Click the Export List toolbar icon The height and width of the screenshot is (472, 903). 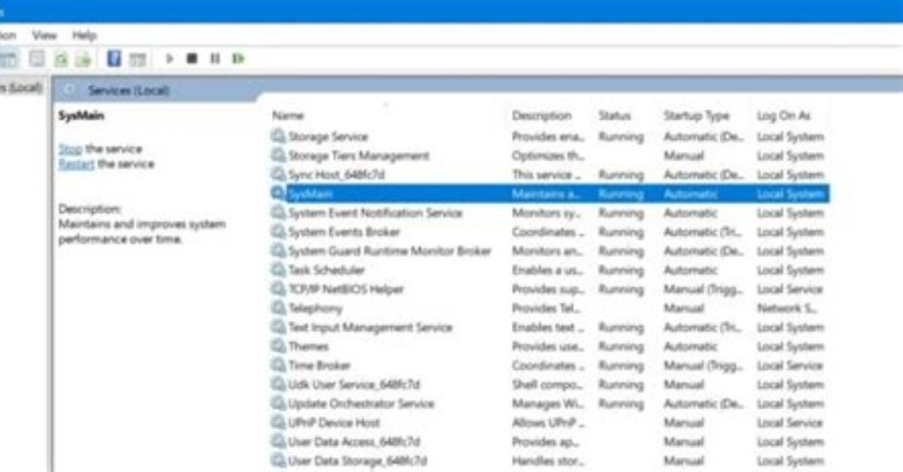click(84, 59)
